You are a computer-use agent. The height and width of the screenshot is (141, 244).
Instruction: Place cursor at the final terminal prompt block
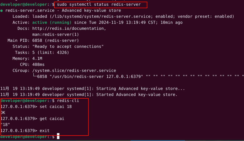[x=58, y=137]
